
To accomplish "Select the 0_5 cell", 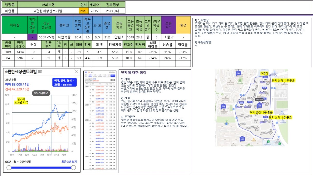I will click(x=97, y=37).
